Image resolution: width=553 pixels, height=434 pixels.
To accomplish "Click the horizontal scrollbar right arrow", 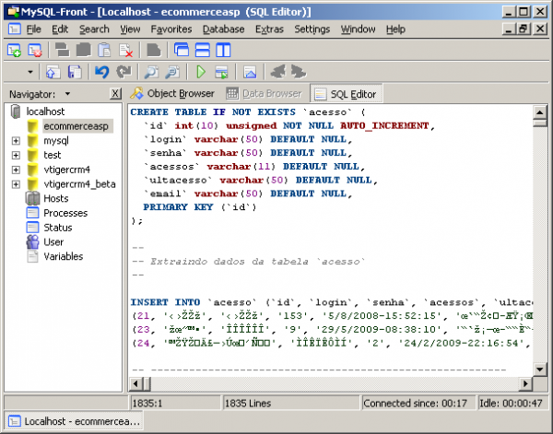I will (525, 383).
